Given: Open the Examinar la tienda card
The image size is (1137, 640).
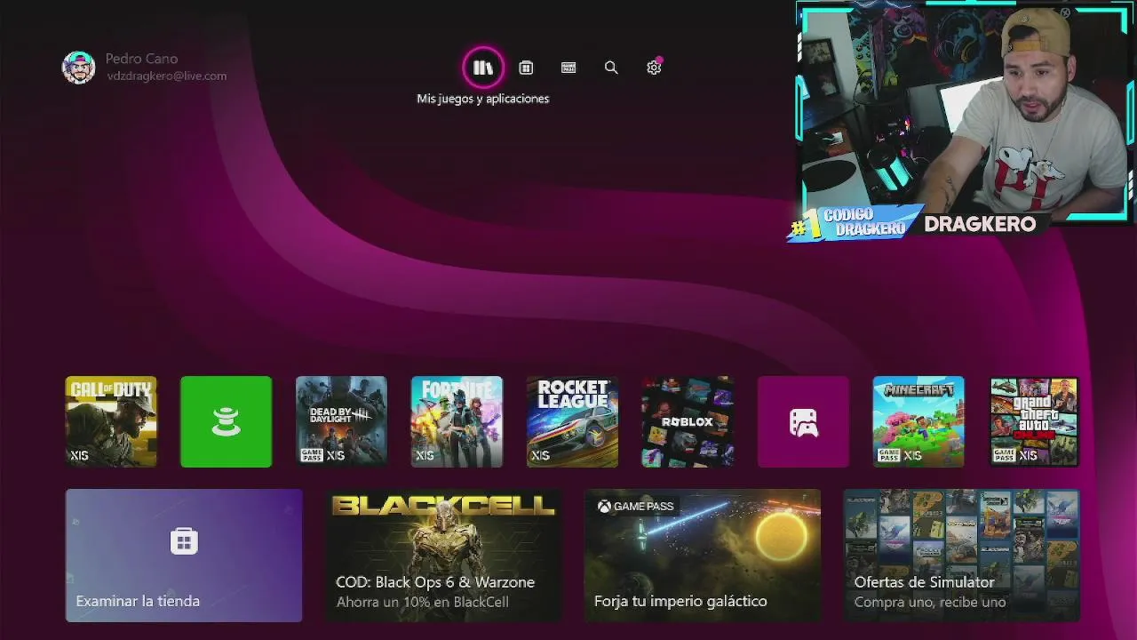Looking at the screenshot, I should point(184,556).
